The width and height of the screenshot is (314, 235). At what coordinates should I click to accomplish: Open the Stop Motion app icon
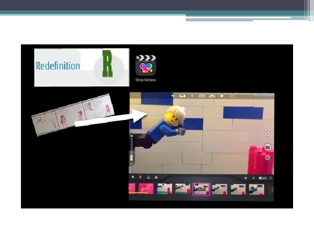pos(146,65)
